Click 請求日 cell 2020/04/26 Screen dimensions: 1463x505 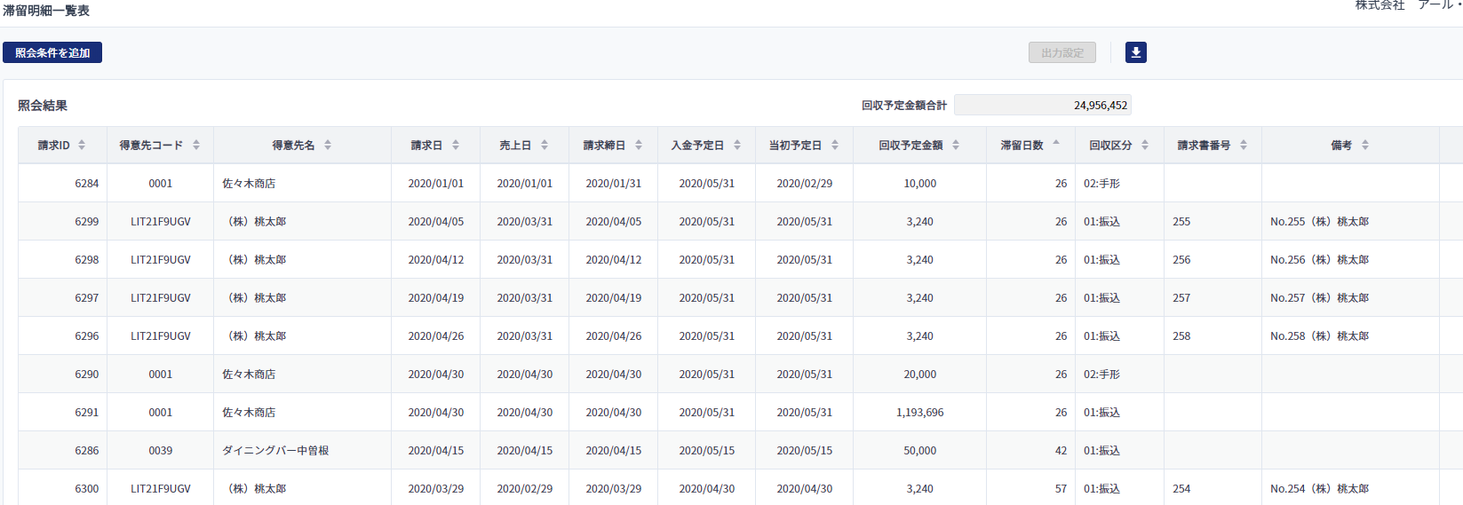(436, 335)
